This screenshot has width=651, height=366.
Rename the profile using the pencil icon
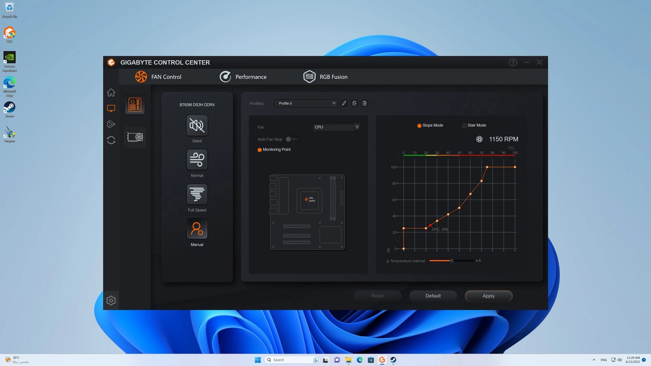pyautogui.click(x=344, y=103)
